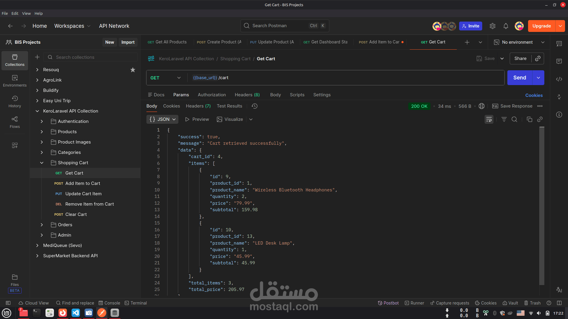
Task: Toggle two-pane layout icon in status bar
Action: [559, 303]
